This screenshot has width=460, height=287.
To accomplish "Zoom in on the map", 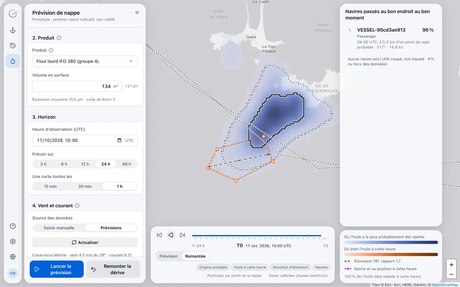I will (451, 265).
